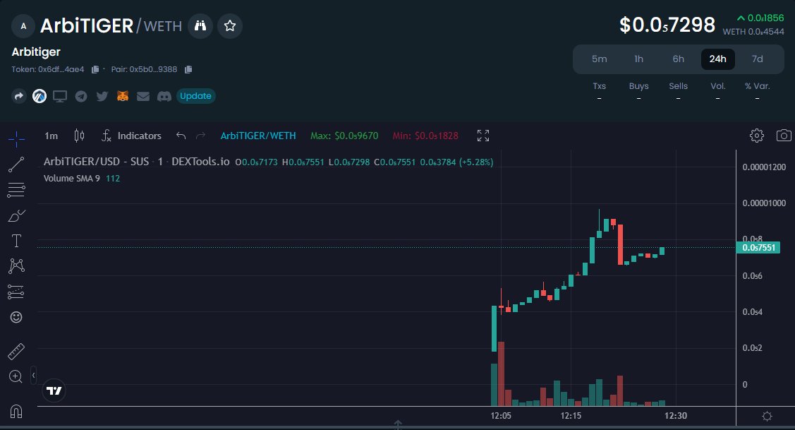This screenshot has width=795, height=430.
Task: Click the ArbiTIGER/USD chart title legend
Action: tap(136, 162)
